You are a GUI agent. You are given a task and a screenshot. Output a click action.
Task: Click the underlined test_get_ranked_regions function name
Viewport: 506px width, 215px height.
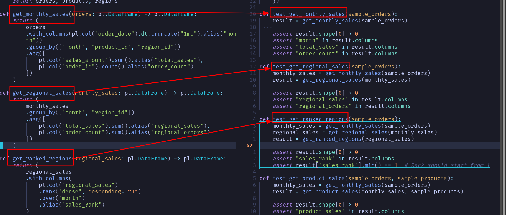[310, 119]
